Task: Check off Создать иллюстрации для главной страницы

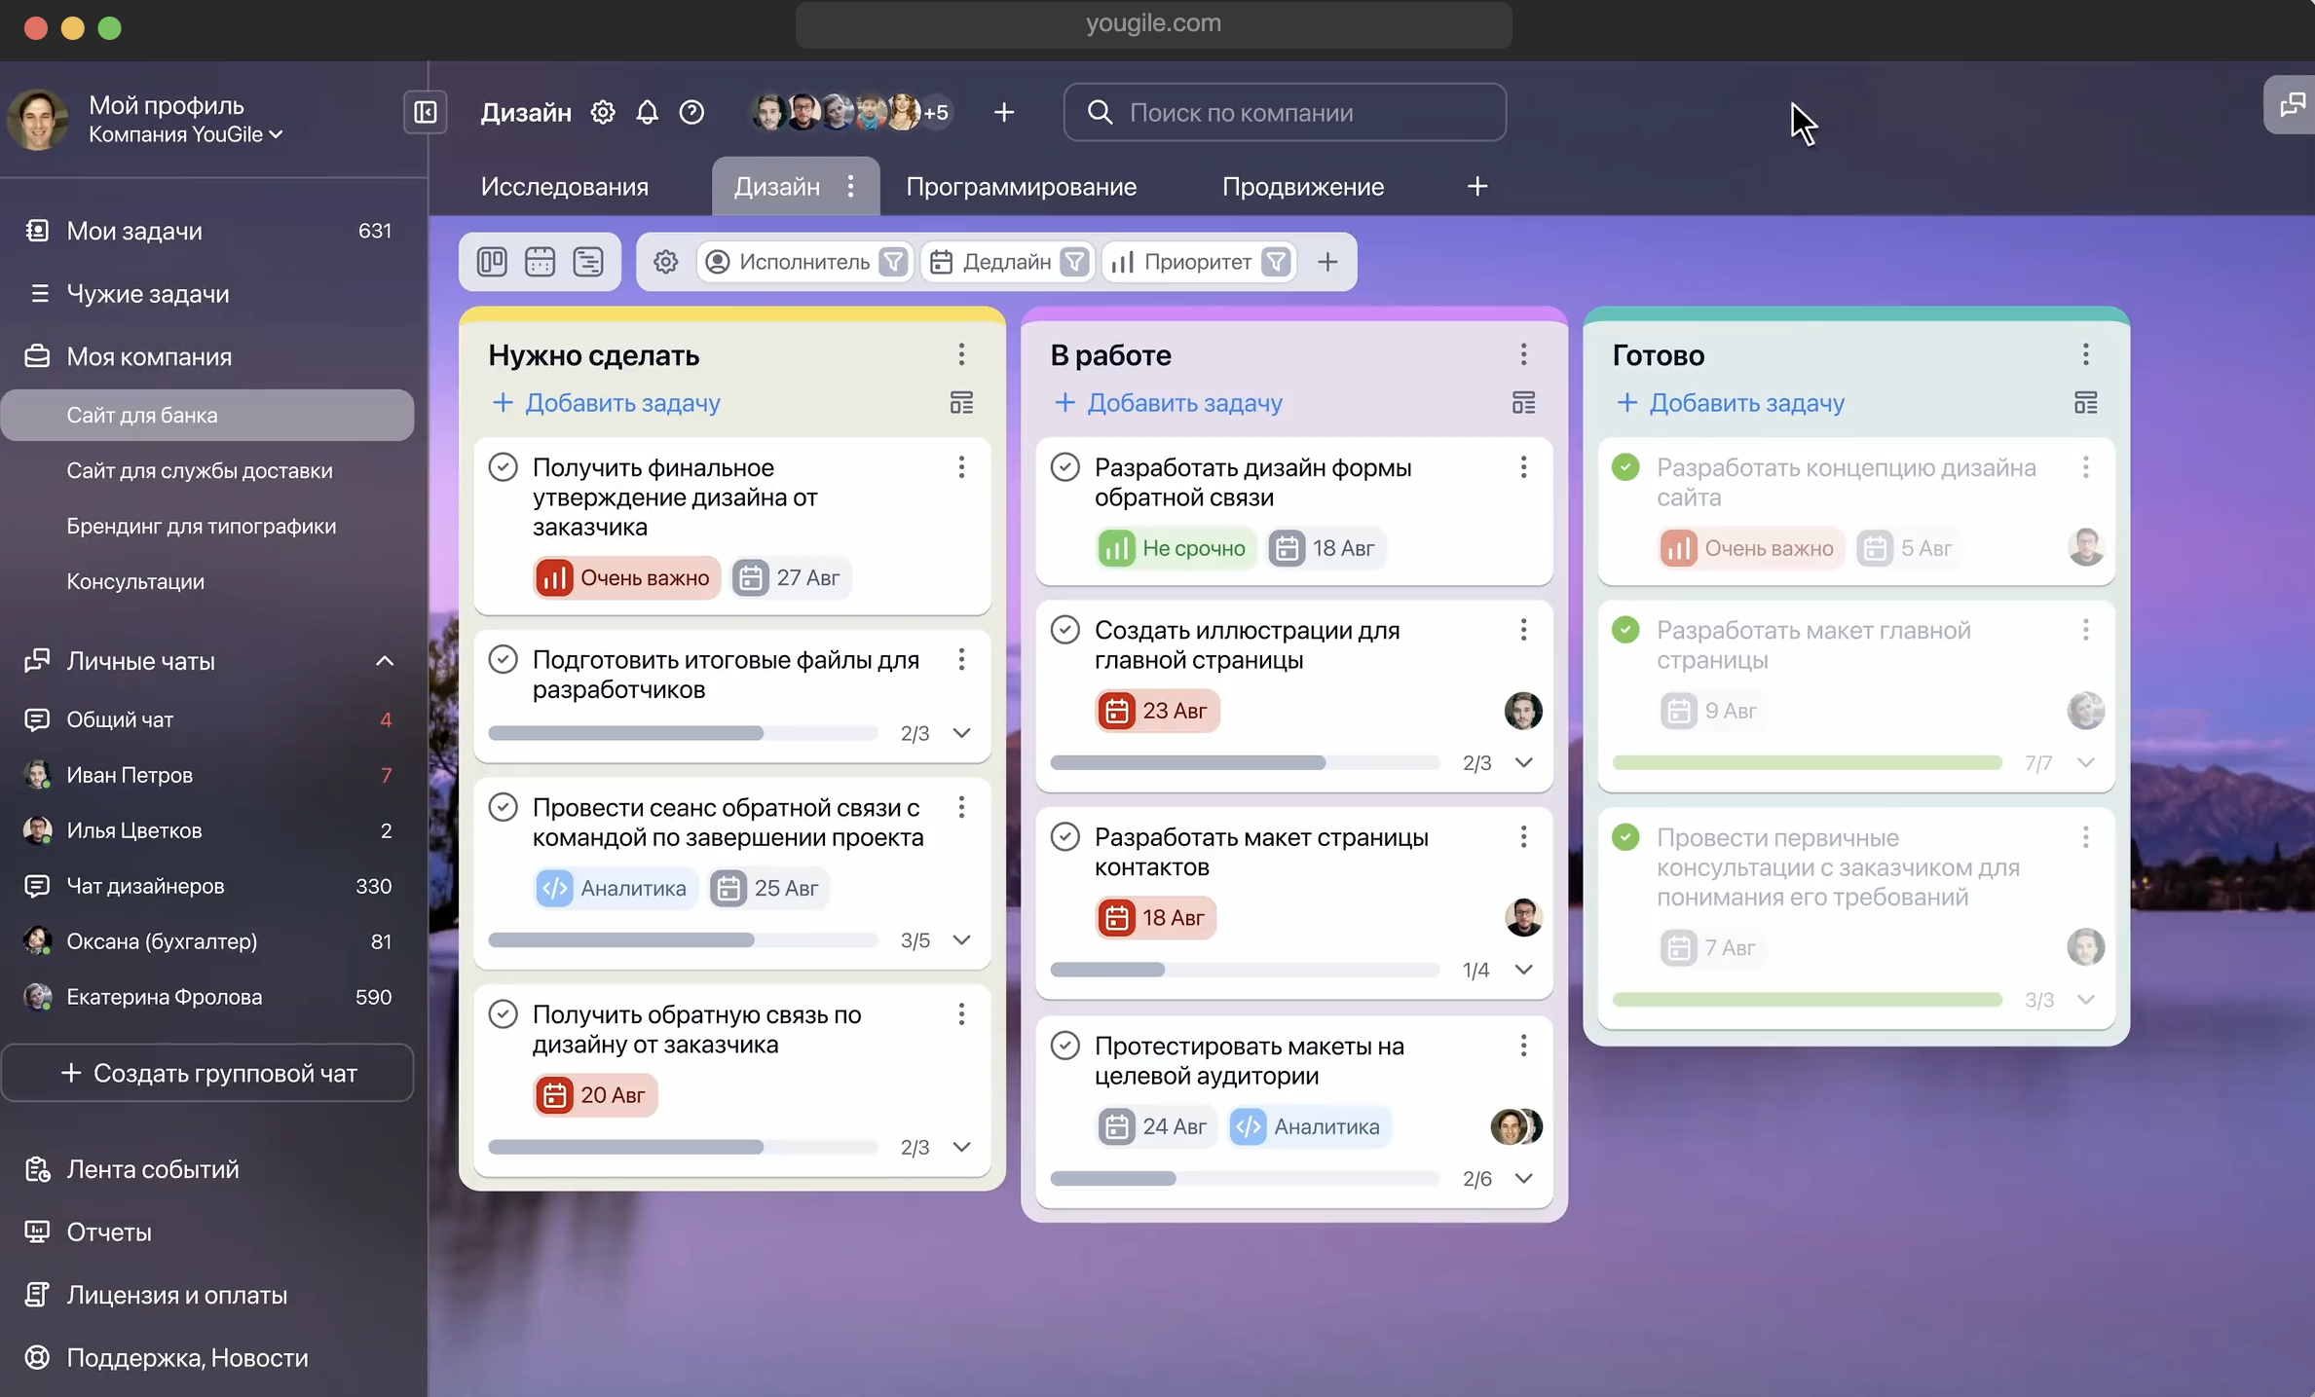Action: pyautogui.click(x=1065, y=630)
